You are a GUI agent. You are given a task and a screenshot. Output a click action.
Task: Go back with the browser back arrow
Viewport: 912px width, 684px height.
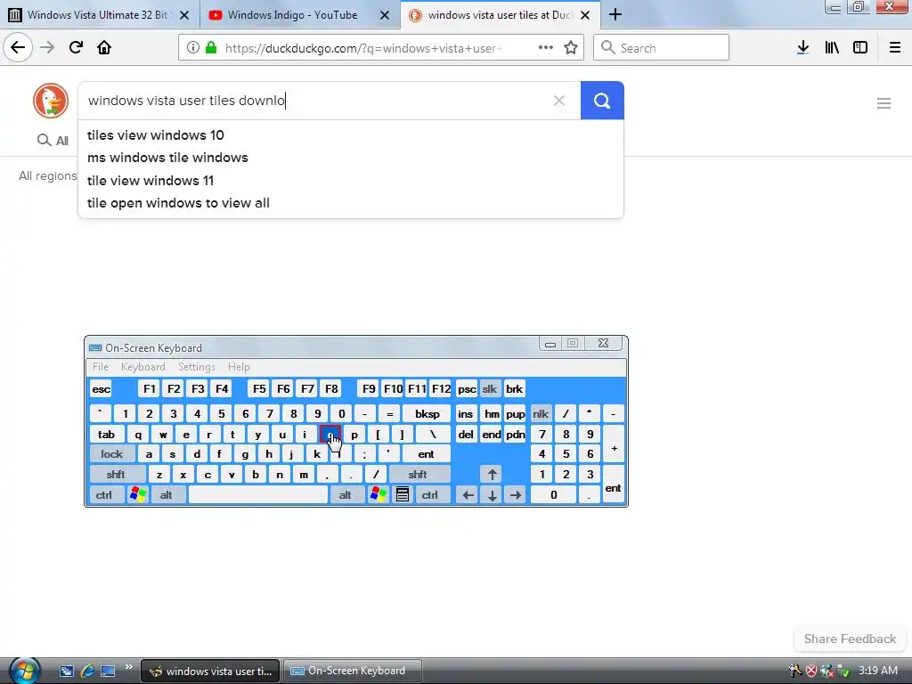coord(18,48)
